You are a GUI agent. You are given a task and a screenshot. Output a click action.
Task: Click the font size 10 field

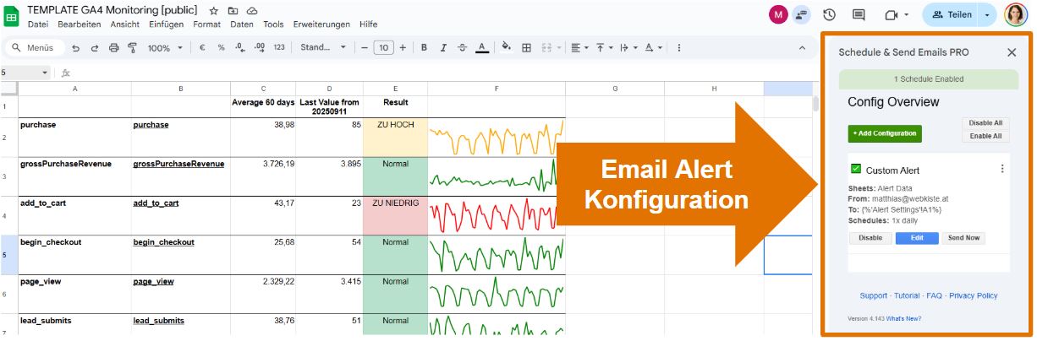[x=384, y=48]
